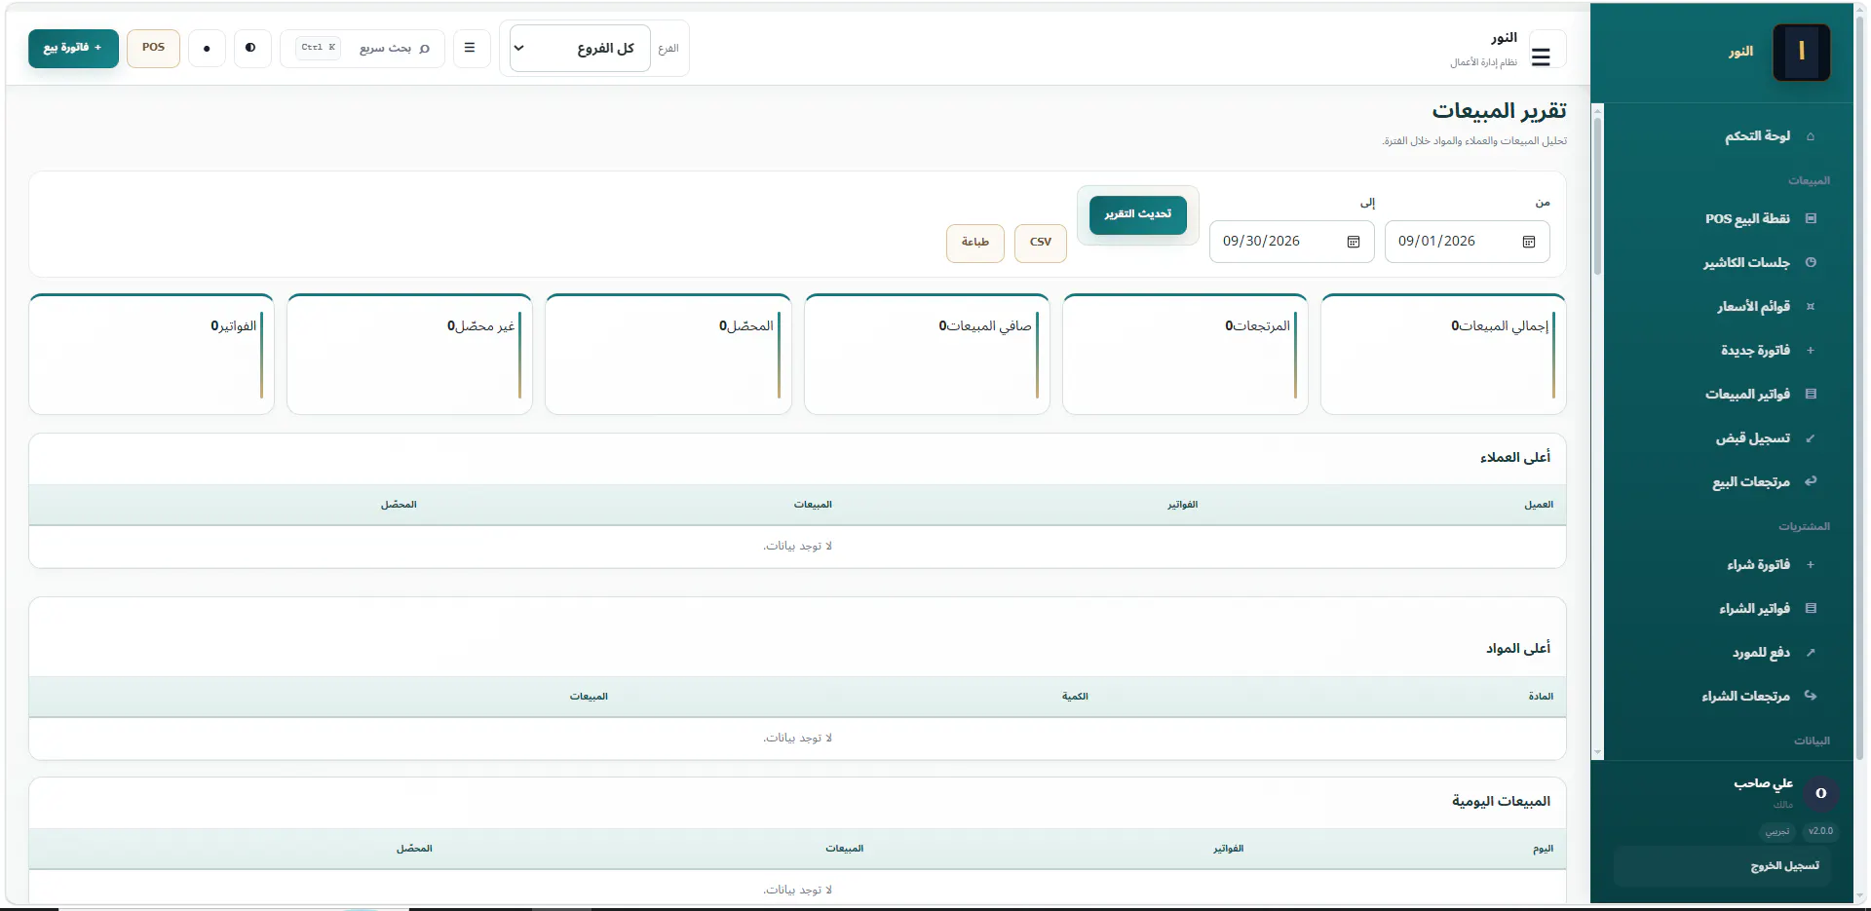Click the home icon next to لوحة التحكم
1871x911 pixels.
(x=1811, y=136)
